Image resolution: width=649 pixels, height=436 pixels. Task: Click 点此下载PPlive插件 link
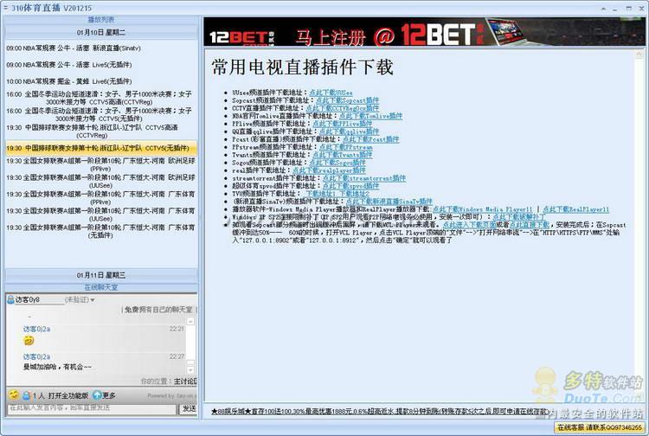coord(343,124)
